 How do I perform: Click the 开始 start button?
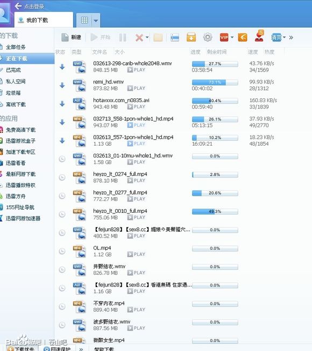[101, 38]
